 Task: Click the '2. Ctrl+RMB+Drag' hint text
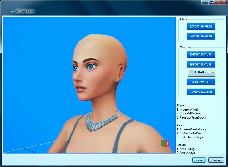pyautogui.click(x=189, y=113)
